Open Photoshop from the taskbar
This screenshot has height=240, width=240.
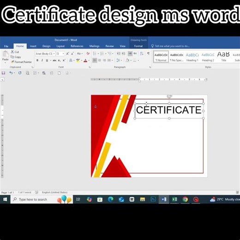[x=153, y=199]
